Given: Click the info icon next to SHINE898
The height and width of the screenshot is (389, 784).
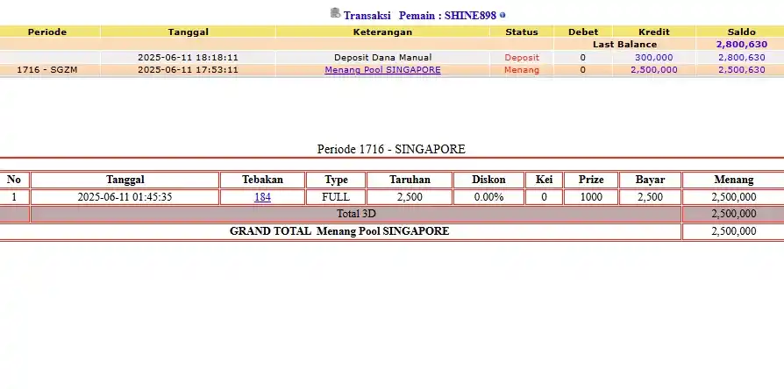Looking at the screenshot, I should click(x=502, y=16).
